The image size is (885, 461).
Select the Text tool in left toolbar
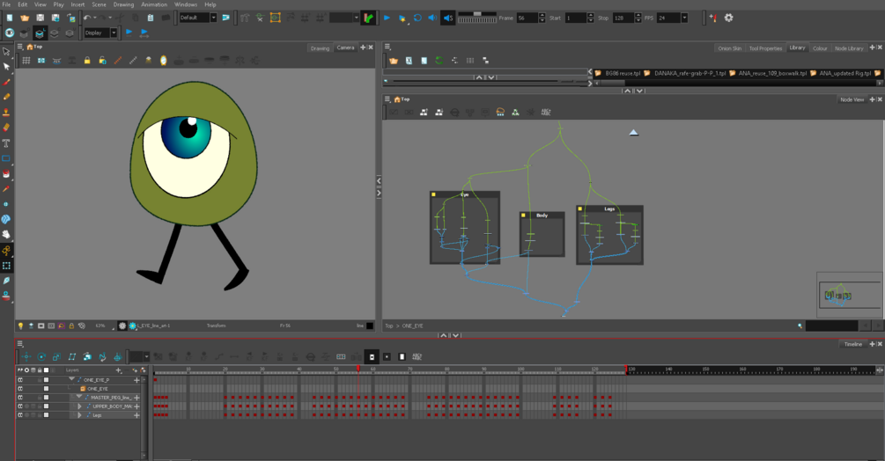6,143
